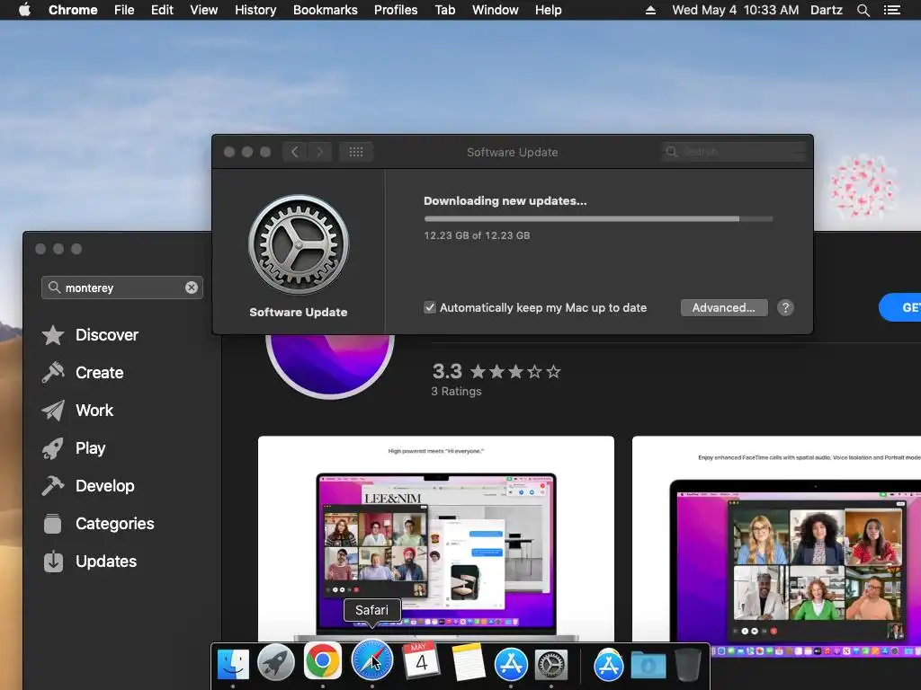Click the Advanced... button

point(724,307)
